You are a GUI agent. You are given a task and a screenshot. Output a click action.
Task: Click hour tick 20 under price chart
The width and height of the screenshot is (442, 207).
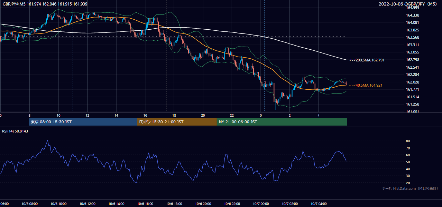point(203,116)
